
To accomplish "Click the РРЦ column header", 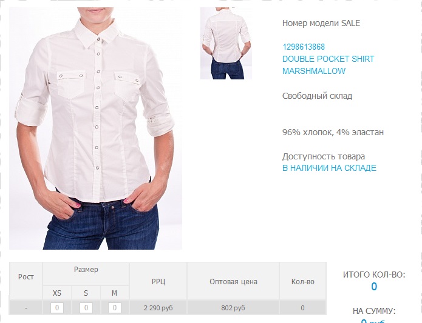I will pyautogui.click(x=158, y=281).
